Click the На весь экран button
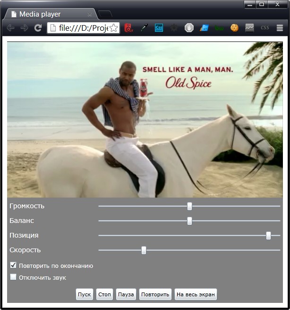This screenshot has height=310, width=290. tap(196, 294)
